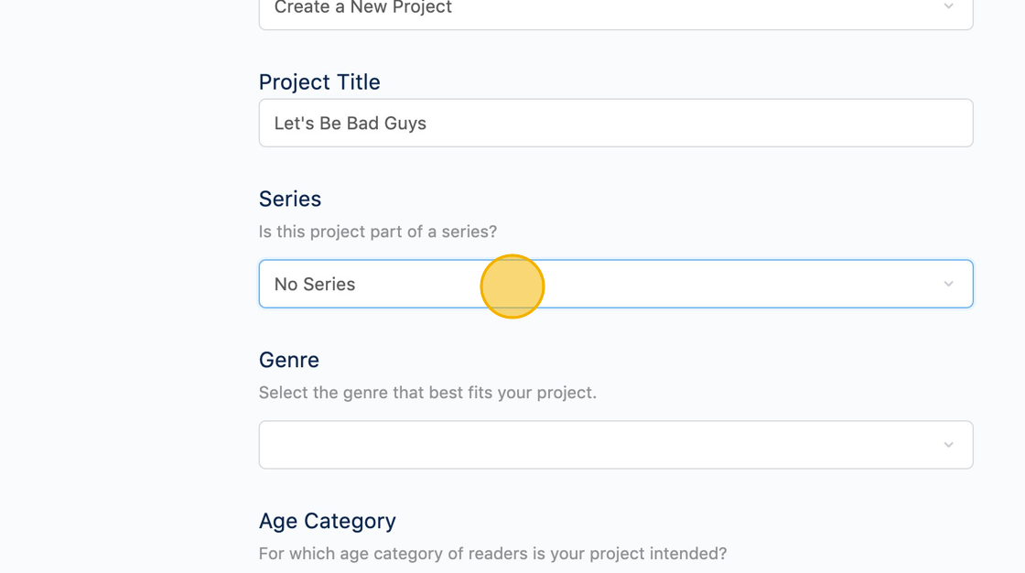Click the chevron in the Series dropdown
The height and width of the screenshot is (573, 1025).
click(x=948, y=284)
